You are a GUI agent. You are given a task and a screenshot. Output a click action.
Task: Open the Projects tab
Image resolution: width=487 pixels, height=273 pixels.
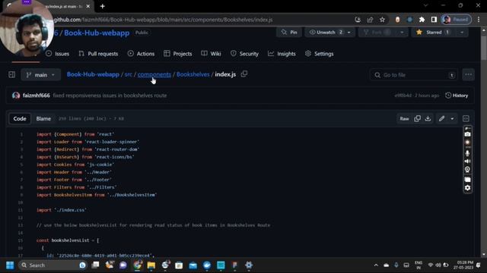178,54
